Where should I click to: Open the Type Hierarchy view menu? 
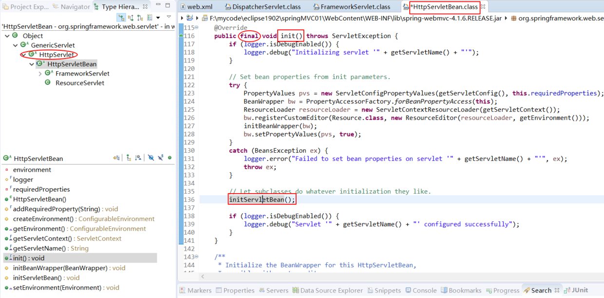click(169, 17)
